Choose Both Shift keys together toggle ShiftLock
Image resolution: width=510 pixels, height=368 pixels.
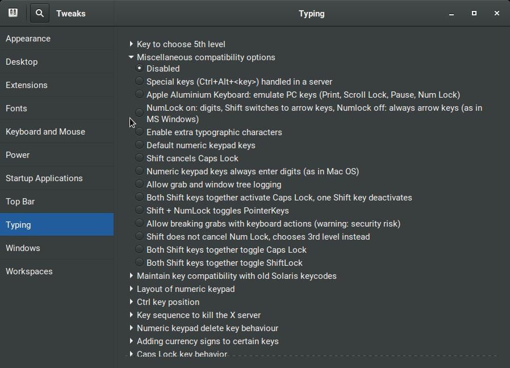click(x=139, y=262)
